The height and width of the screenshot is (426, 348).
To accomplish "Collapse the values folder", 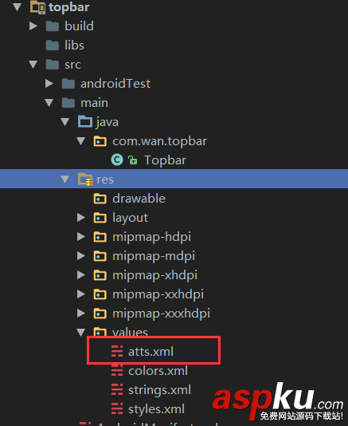I will click(81, 333).
